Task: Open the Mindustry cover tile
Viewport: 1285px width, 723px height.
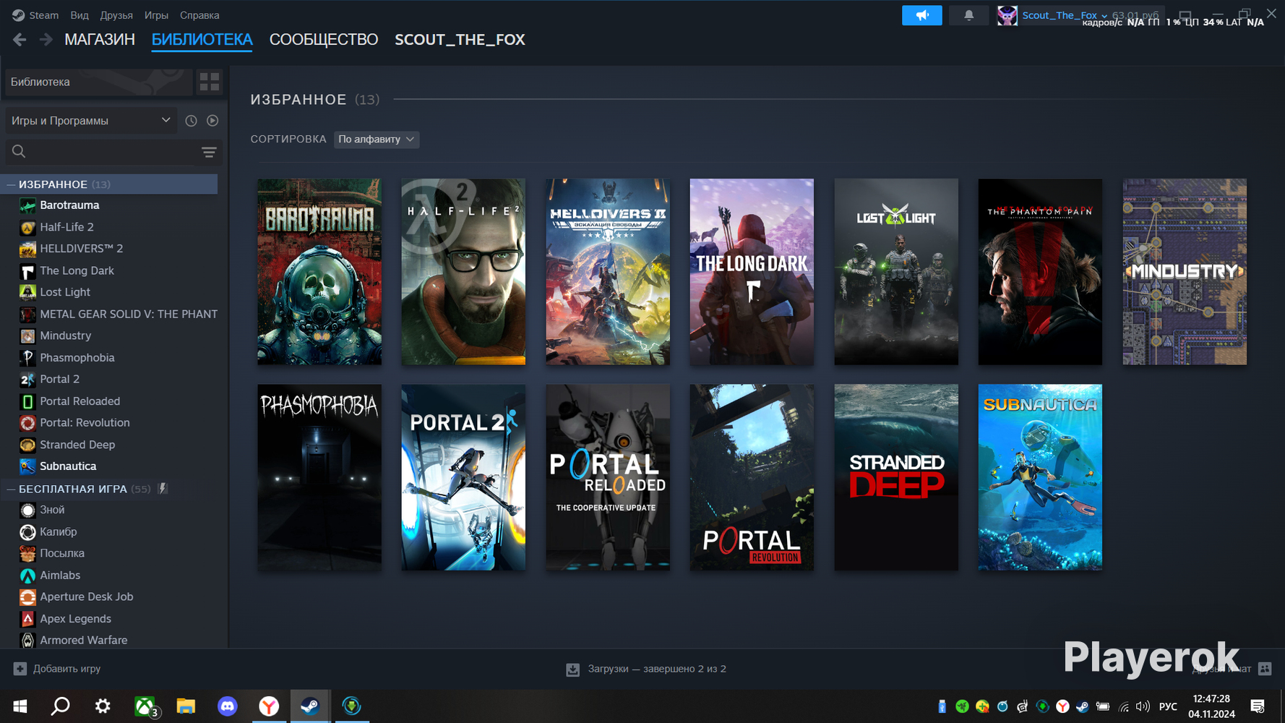Action: [1185, 272]
